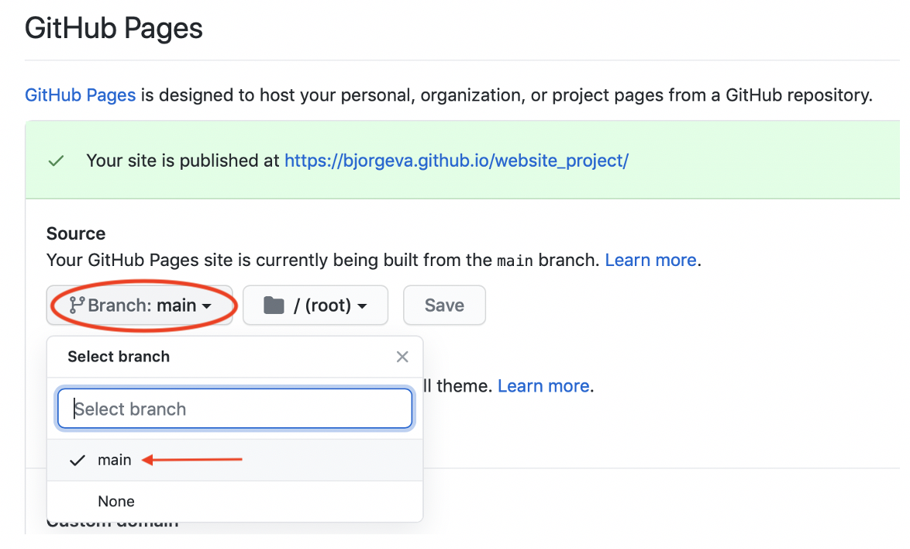
Task: Click Learn more in Source section
Action: [x=650, y=260]
